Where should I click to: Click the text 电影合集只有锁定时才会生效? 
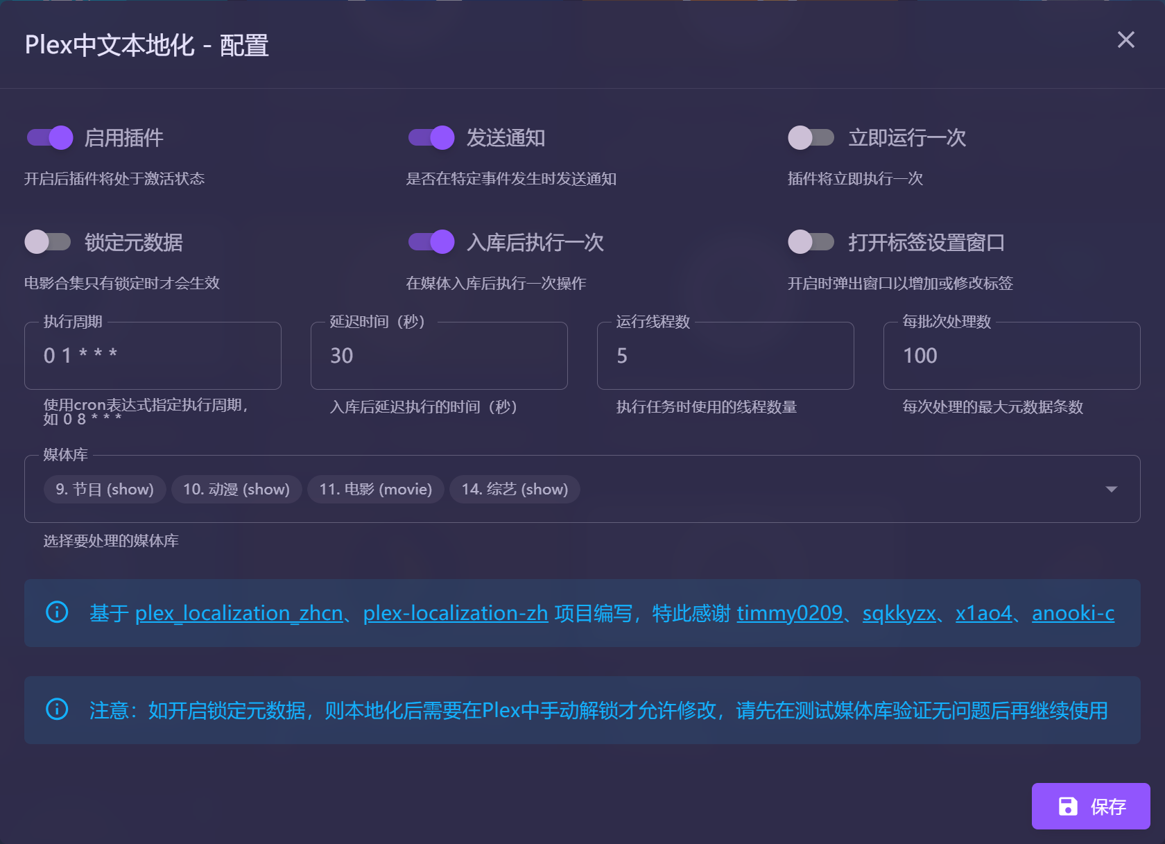pos(122,283)
